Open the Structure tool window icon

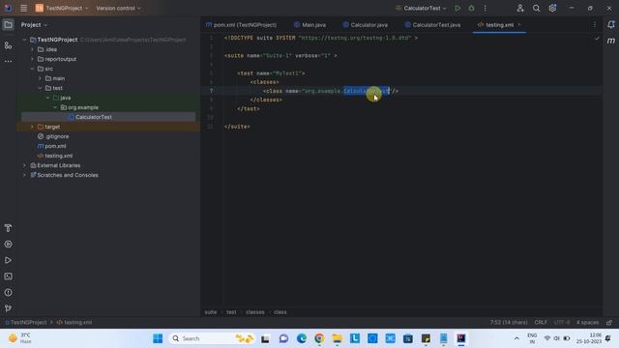[8, 45]
